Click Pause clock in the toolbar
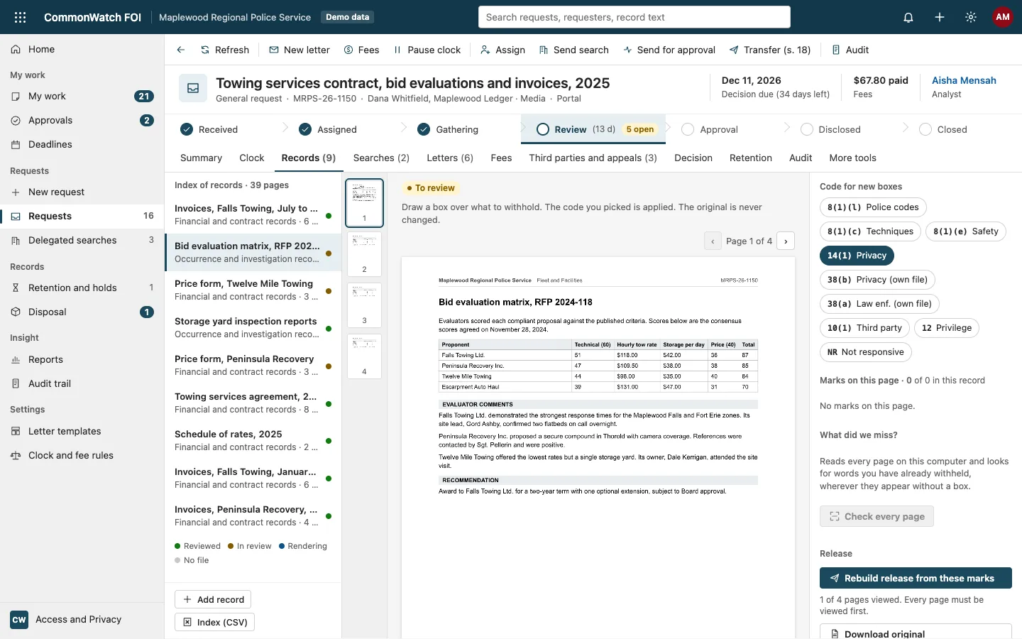1022x639 pixels. (427, 50)
